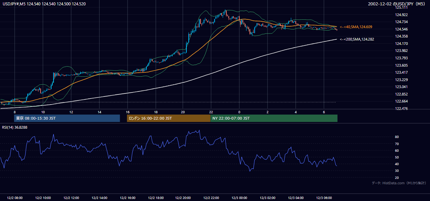The width and height of the screenshot is (430, 201).
Task: Click the bottom date label 12/3 02:00
Action: click(x=268, y=198)
